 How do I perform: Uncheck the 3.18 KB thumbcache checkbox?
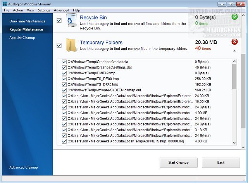click(x=64, y=130)
